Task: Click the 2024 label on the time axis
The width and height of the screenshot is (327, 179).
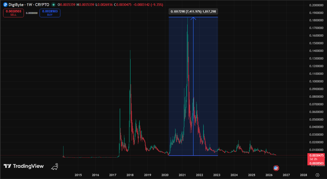Action: [234, 175]
